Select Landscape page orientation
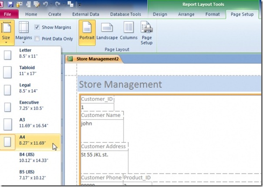The width and height of the screenshot is (263, 187). click(107, 32)
